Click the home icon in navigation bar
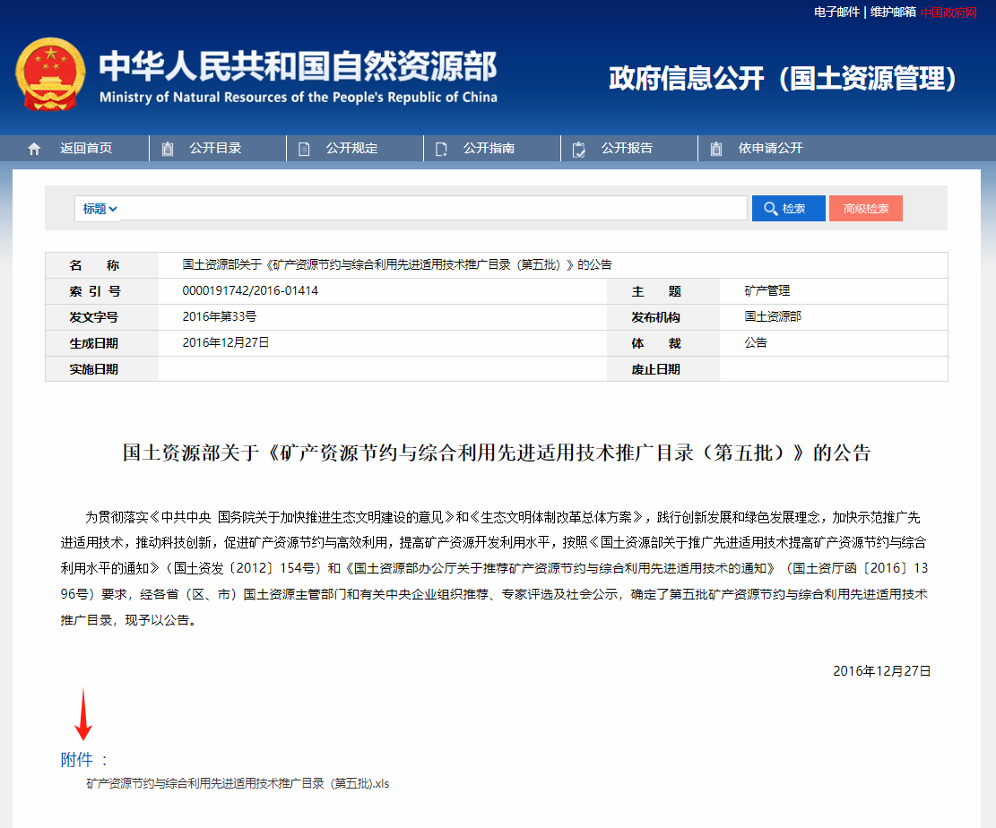Viewport: 996px width, 828px height. click(x=34, y=149)
